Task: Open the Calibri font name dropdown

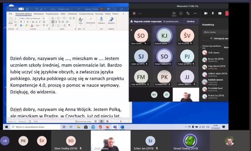Action: tap(31, 18)
